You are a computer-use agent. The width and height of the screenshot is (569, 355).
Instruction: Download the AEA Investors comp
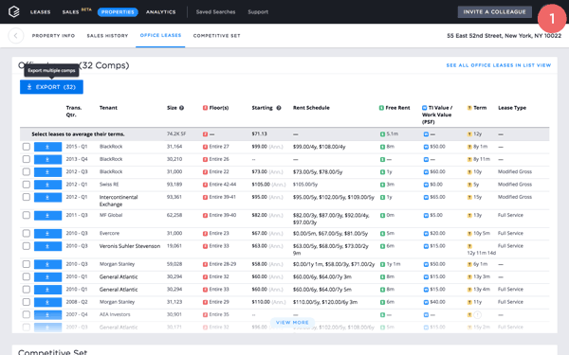pyautogui.click(x=47, y=315)
